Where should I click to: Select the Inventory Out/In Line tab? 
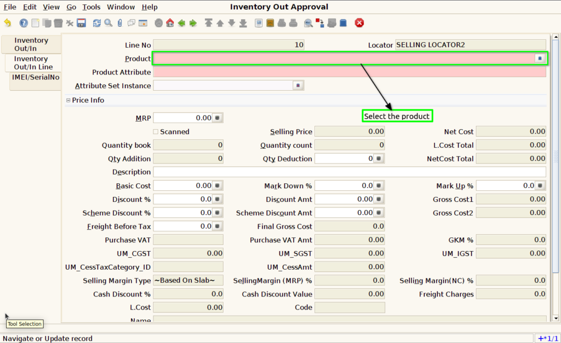pos(33,63)
